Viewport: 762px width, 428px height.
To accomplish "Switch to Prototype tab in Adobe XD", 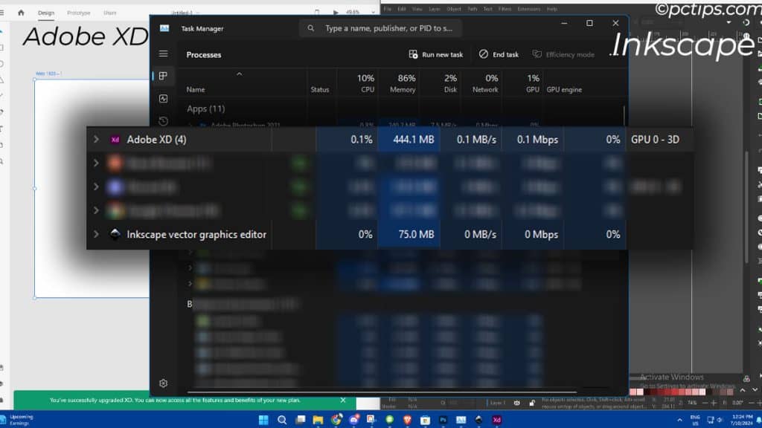I will [x=79, y=13].
